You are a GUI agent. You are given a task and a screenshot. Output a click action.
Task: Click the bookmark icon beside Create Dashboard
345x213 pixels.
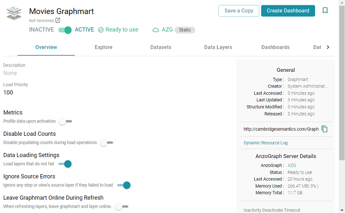point(325,10)
